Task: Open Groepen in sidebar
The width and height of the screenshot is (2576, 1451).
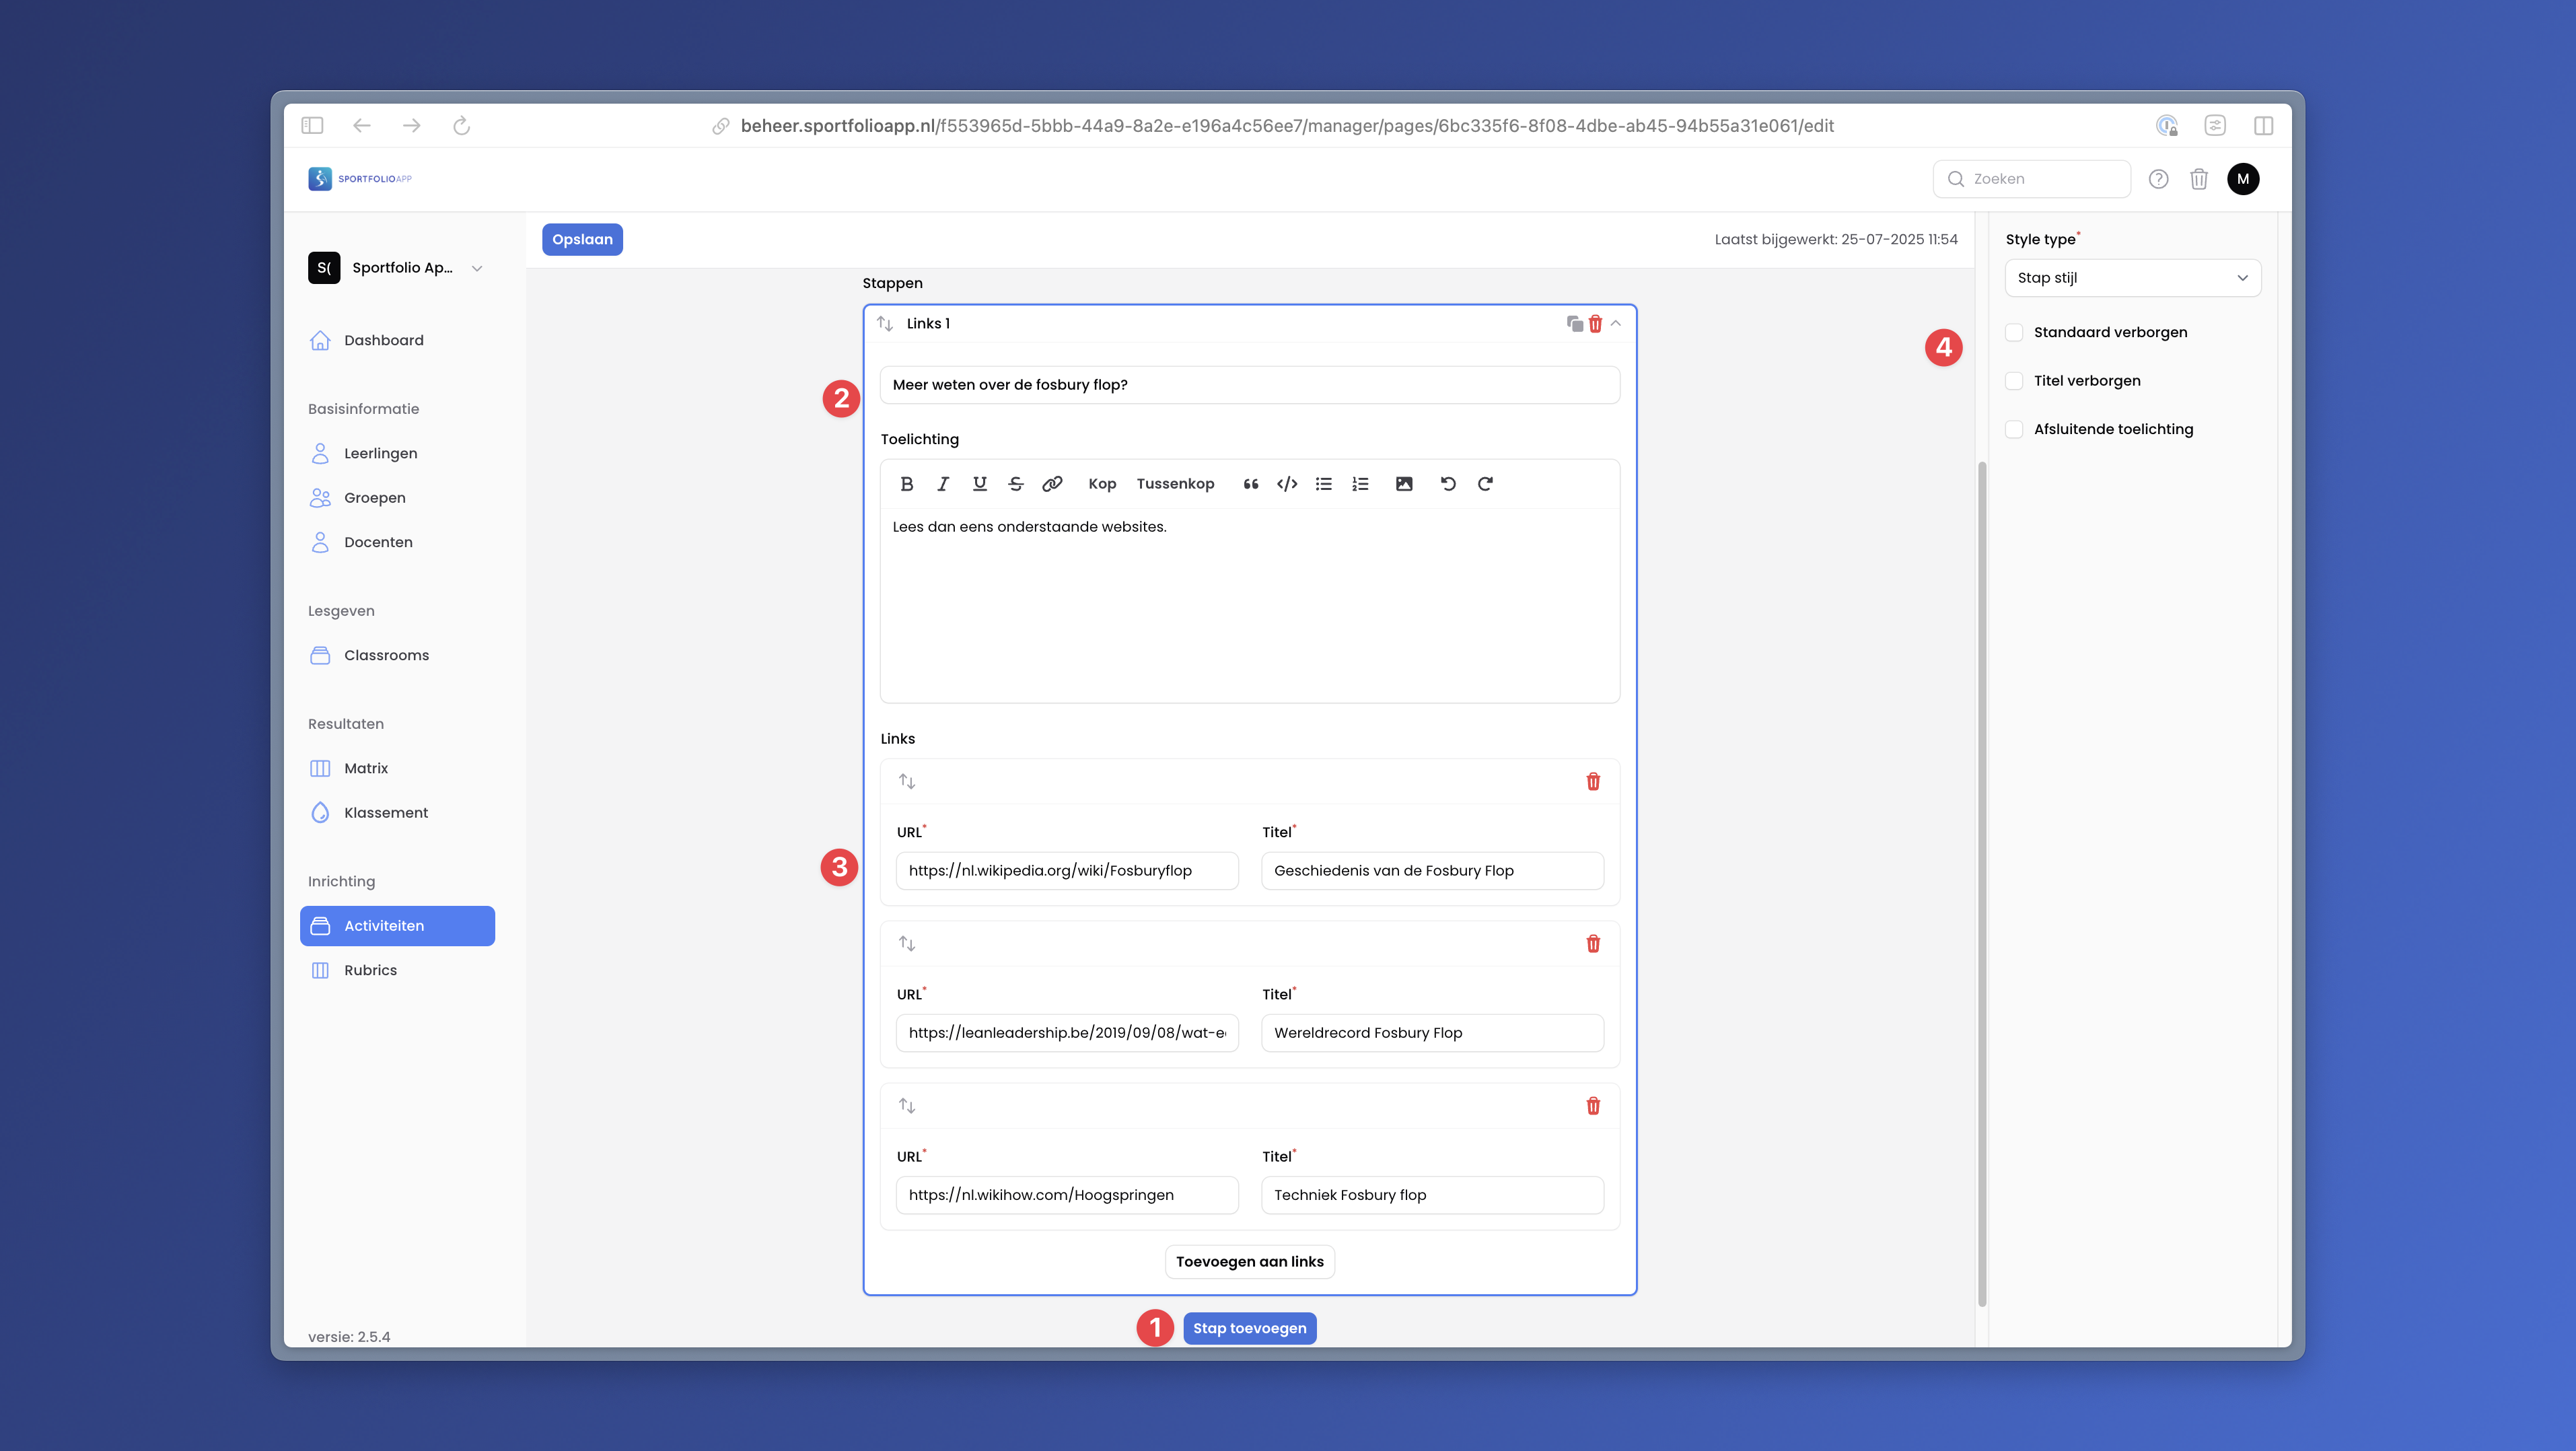Action: point(397,498)
